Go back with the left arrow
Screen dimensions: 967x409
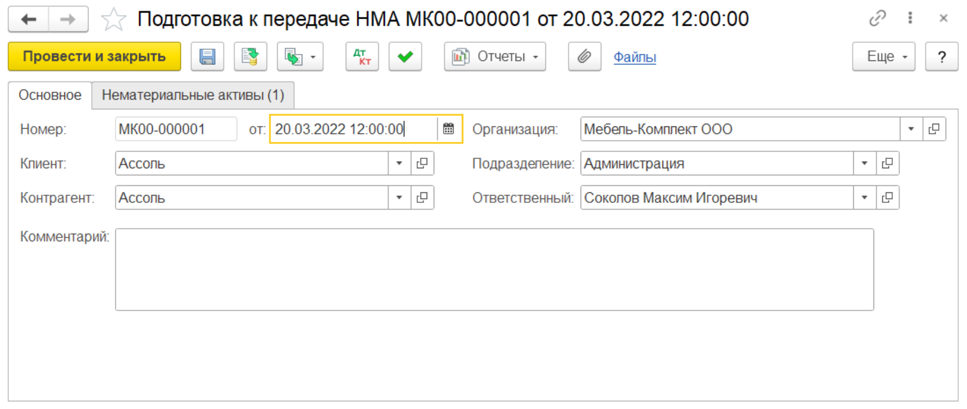[29, 20]
